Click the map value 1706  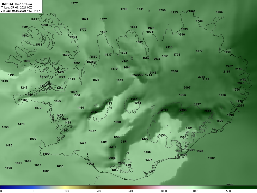coord(124,9)
